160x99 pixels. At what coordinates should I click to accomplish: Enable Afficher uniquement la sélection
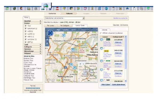click(x=101, y=33)
